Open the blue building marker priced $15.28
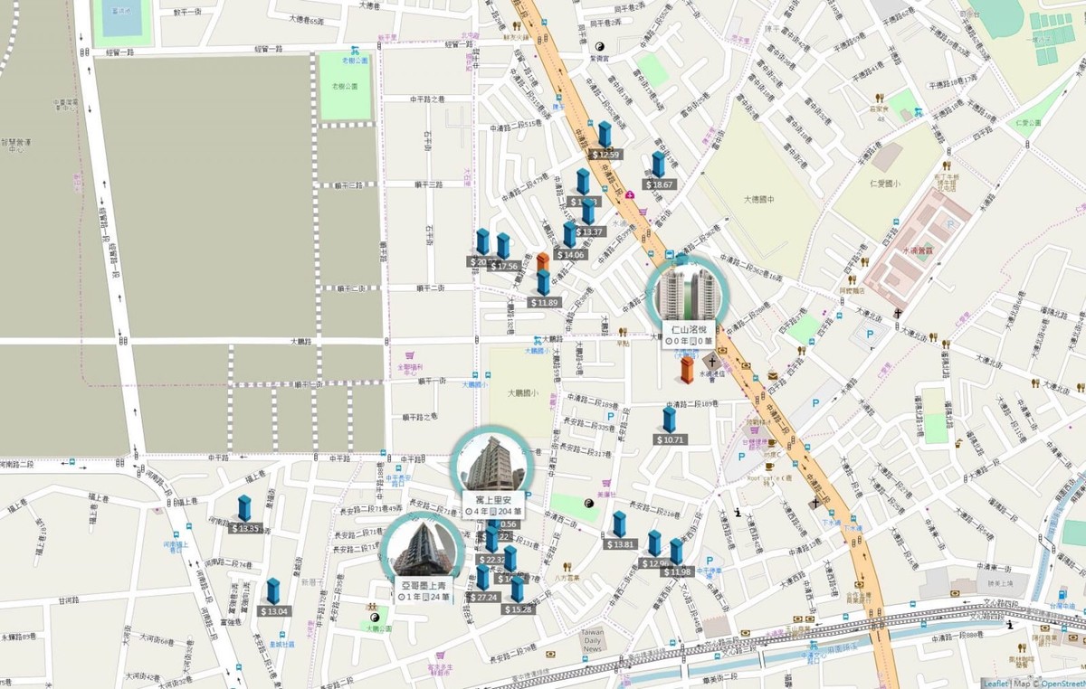This screenshot has width=1086, height=689. point(517,590)
